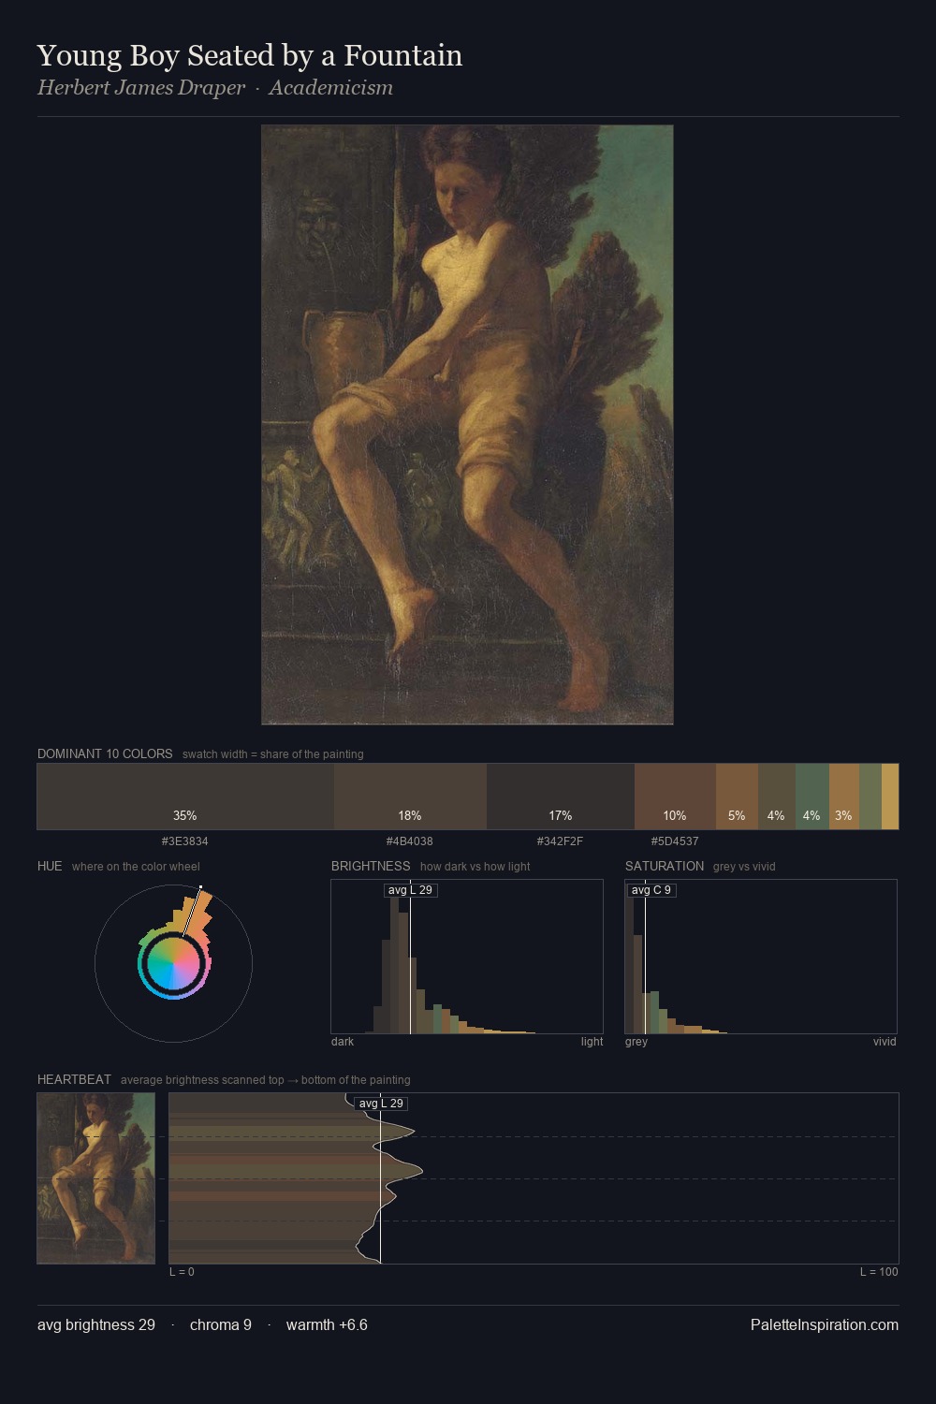
Task: Select the 18% color swatch
Action: [410, 797]
